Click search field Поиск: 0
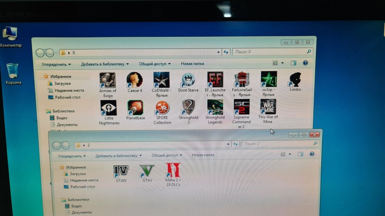 point(273,52)
